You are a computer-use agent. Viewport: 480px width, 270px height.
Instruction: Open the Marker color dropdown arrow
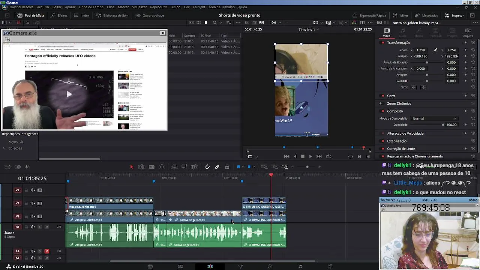[x=253, y=167]
